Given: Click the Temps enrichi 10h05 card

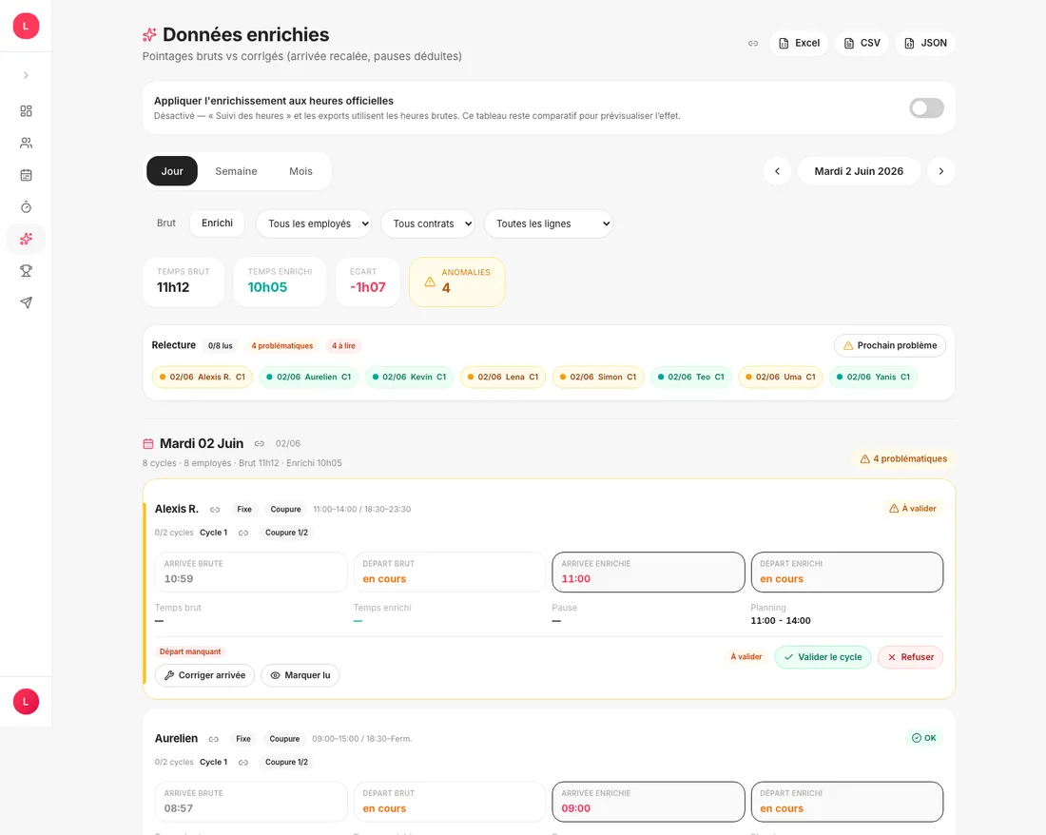Looking at the screenshot, I should coord(281,282).
